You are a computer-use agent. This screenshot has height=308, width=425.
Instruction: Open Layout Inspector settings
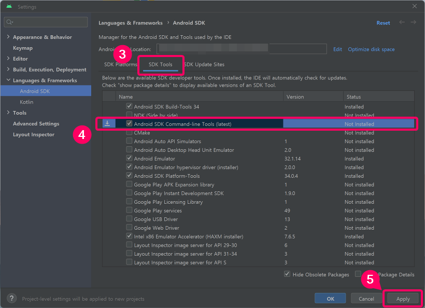(34, 134)
